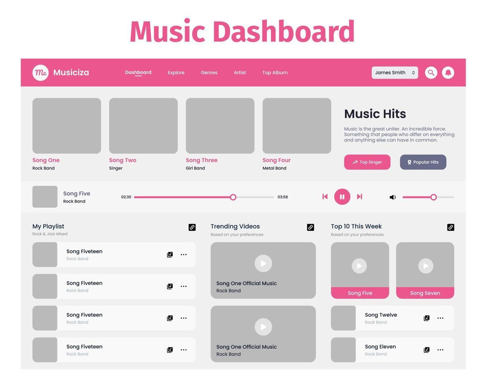The width and height of the screenshot is (485, 388).
Task: Click the Musiciza Mc logo icon
Action: (x=40, y=73)
